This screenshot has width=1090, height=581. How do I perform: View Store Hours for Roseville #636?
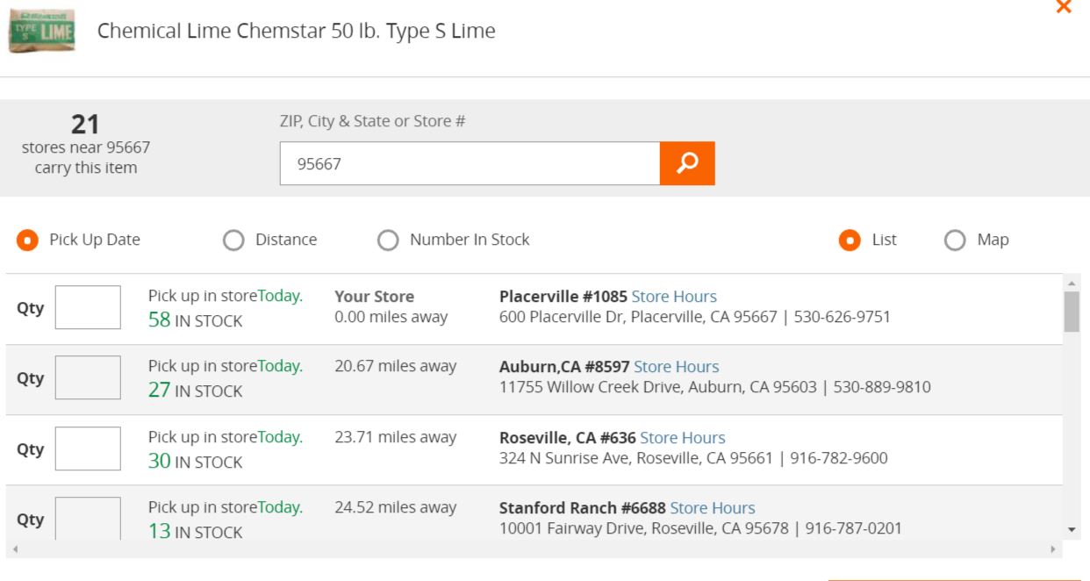coord(682,437)
